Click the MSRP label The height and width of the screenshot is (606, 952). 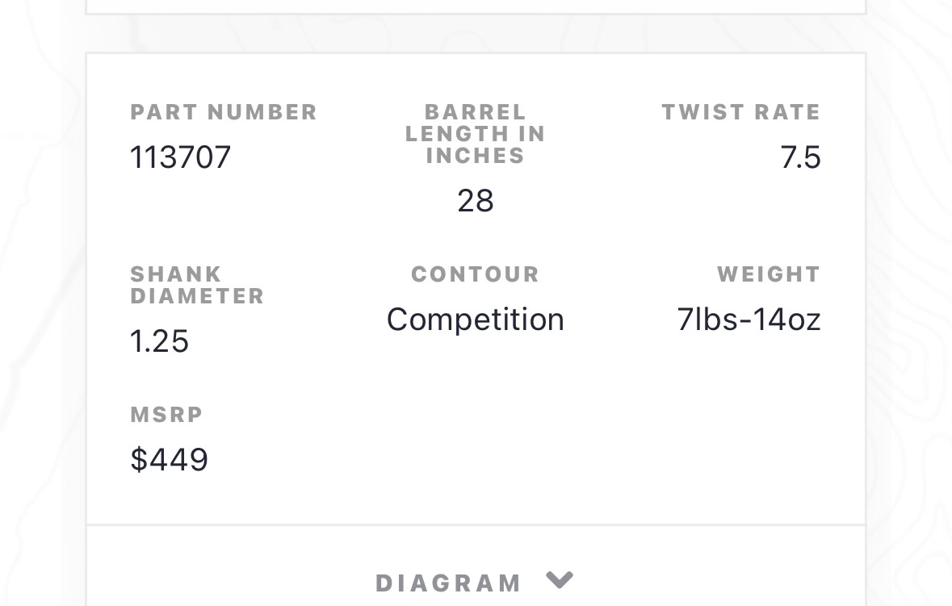tap(166, 415)
